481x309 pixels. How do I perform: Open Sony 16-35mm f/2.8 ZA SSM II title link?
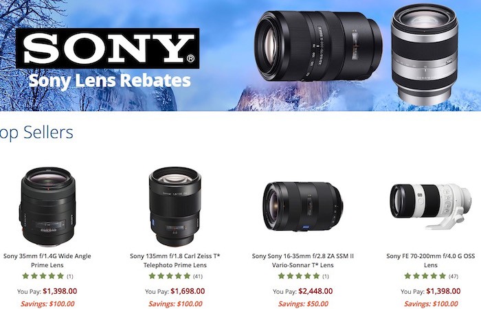click(x=303, y=260)
